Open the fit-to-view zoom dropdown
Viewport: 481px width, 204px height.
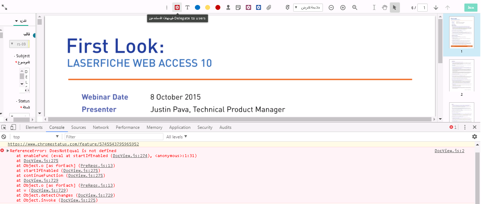pyautogui.click(x=308, y=7)
